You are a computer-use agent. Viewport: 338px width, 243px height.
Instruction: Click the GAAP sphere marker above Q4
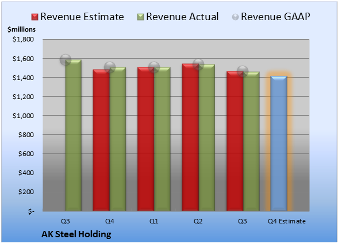(110, 67)
